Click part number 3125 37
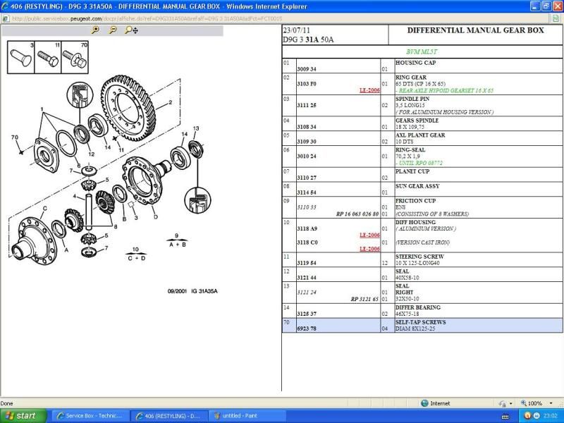The width and height of the screenshot is (564, 423). (307, 314)
